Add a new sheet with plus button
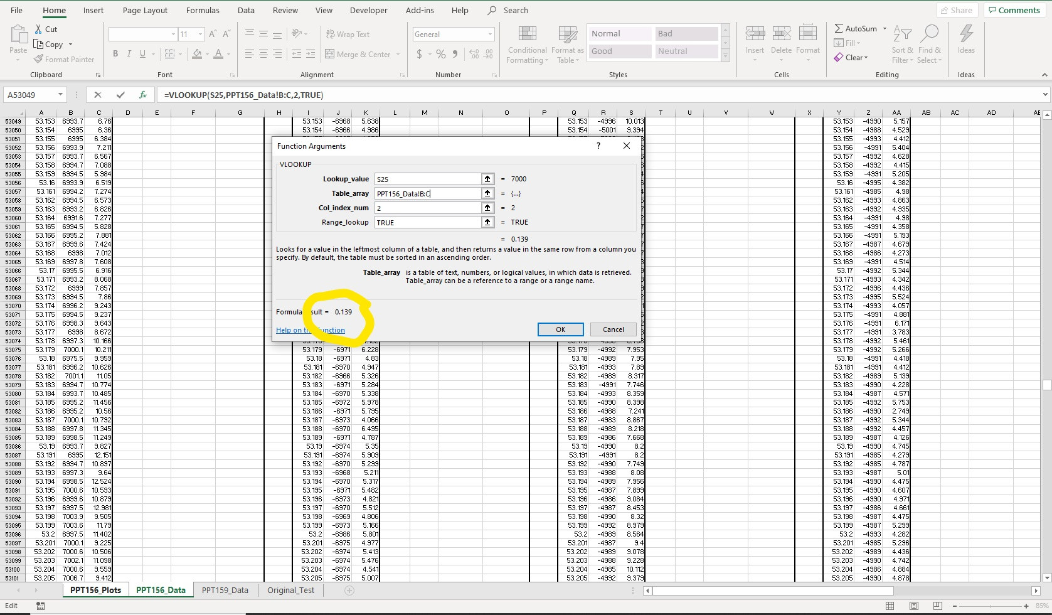Image resolution: width=1052 pixels, height=615 pixels. pos(349,590)
